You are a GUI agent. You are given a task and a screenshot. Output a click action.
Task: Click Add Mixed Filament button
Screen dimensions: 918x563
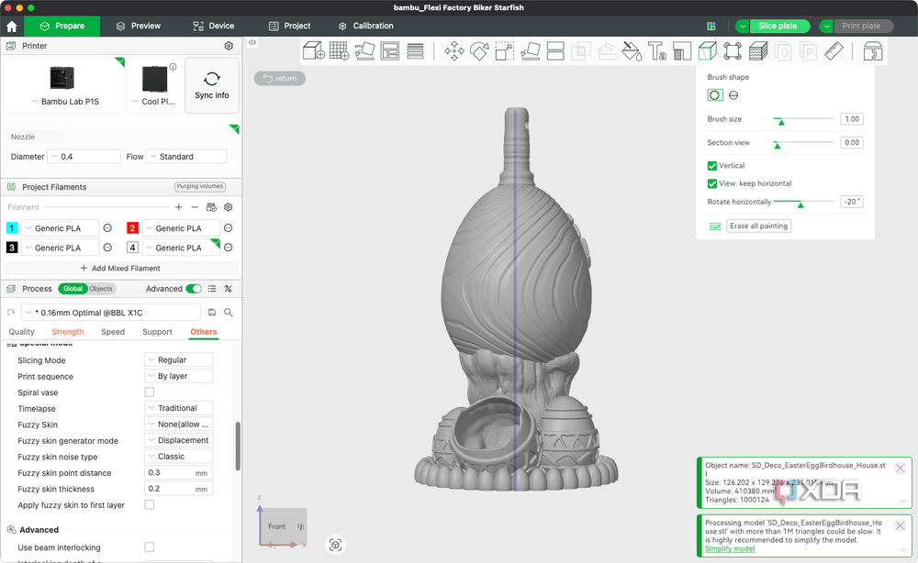coord(120,269)
